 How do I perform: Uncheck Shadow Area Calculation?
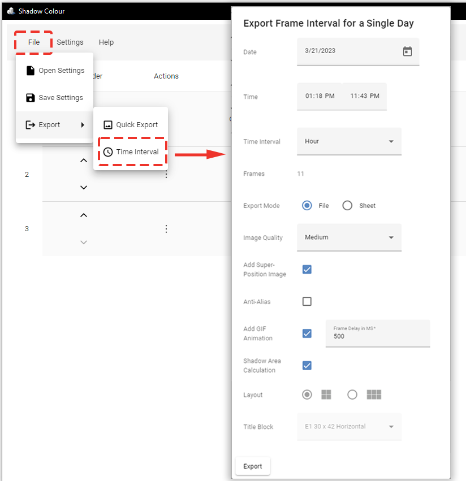(x=307, y=365)
